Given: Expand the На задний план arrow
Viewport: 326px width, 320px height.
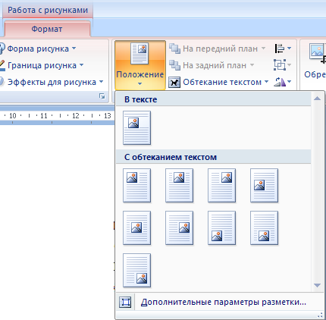Looking at the screenshot, I should 252,65.
